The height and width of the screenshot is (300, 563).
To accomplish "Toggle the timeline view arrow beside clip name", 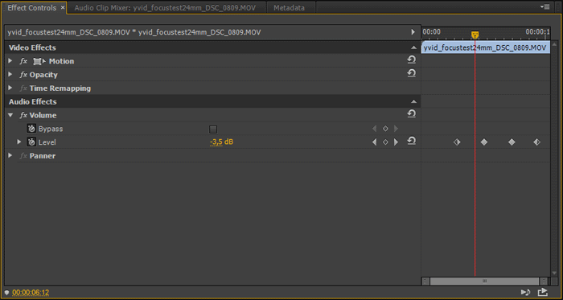I will pyautogui.click(x=413, y=32).
